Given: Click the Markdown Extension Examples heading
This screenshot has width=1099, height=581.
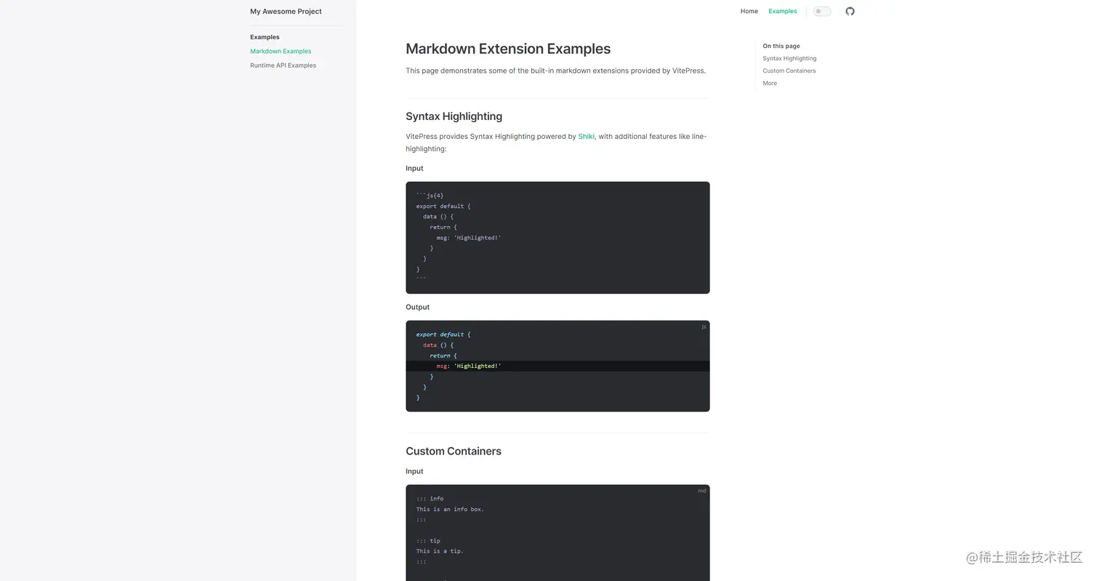Looking at the screenshot, I should point(508,49).
